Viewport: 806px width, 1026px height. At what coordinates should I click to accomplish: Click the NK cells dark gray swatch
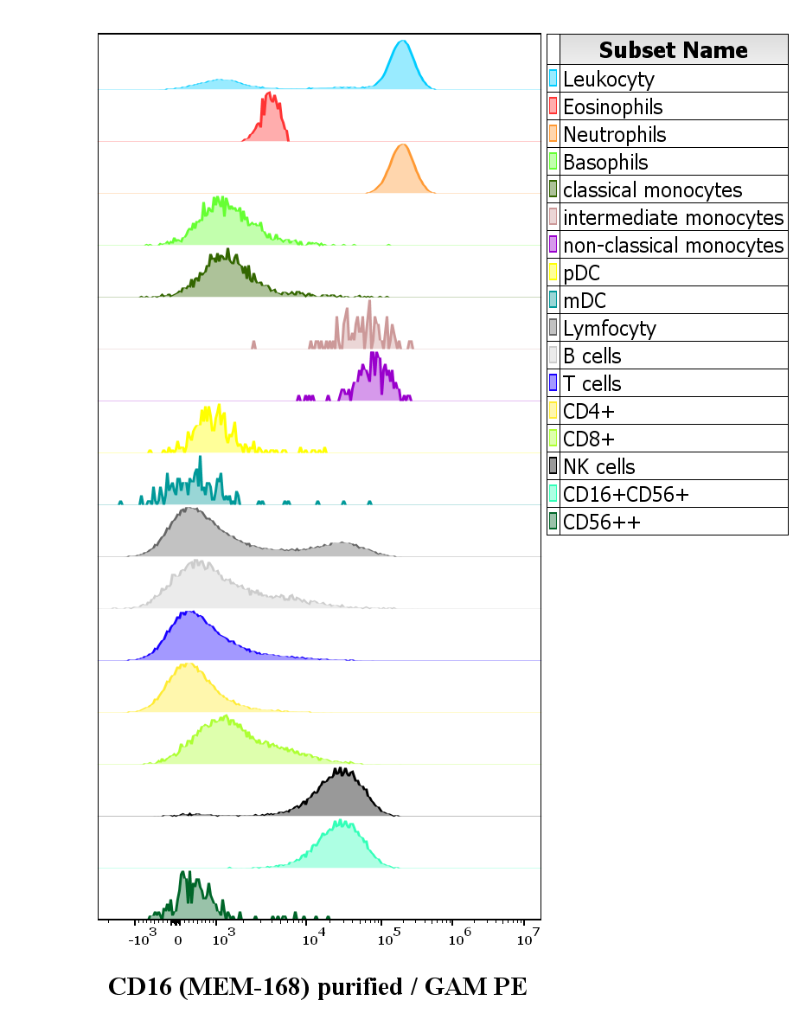point(553,466)
